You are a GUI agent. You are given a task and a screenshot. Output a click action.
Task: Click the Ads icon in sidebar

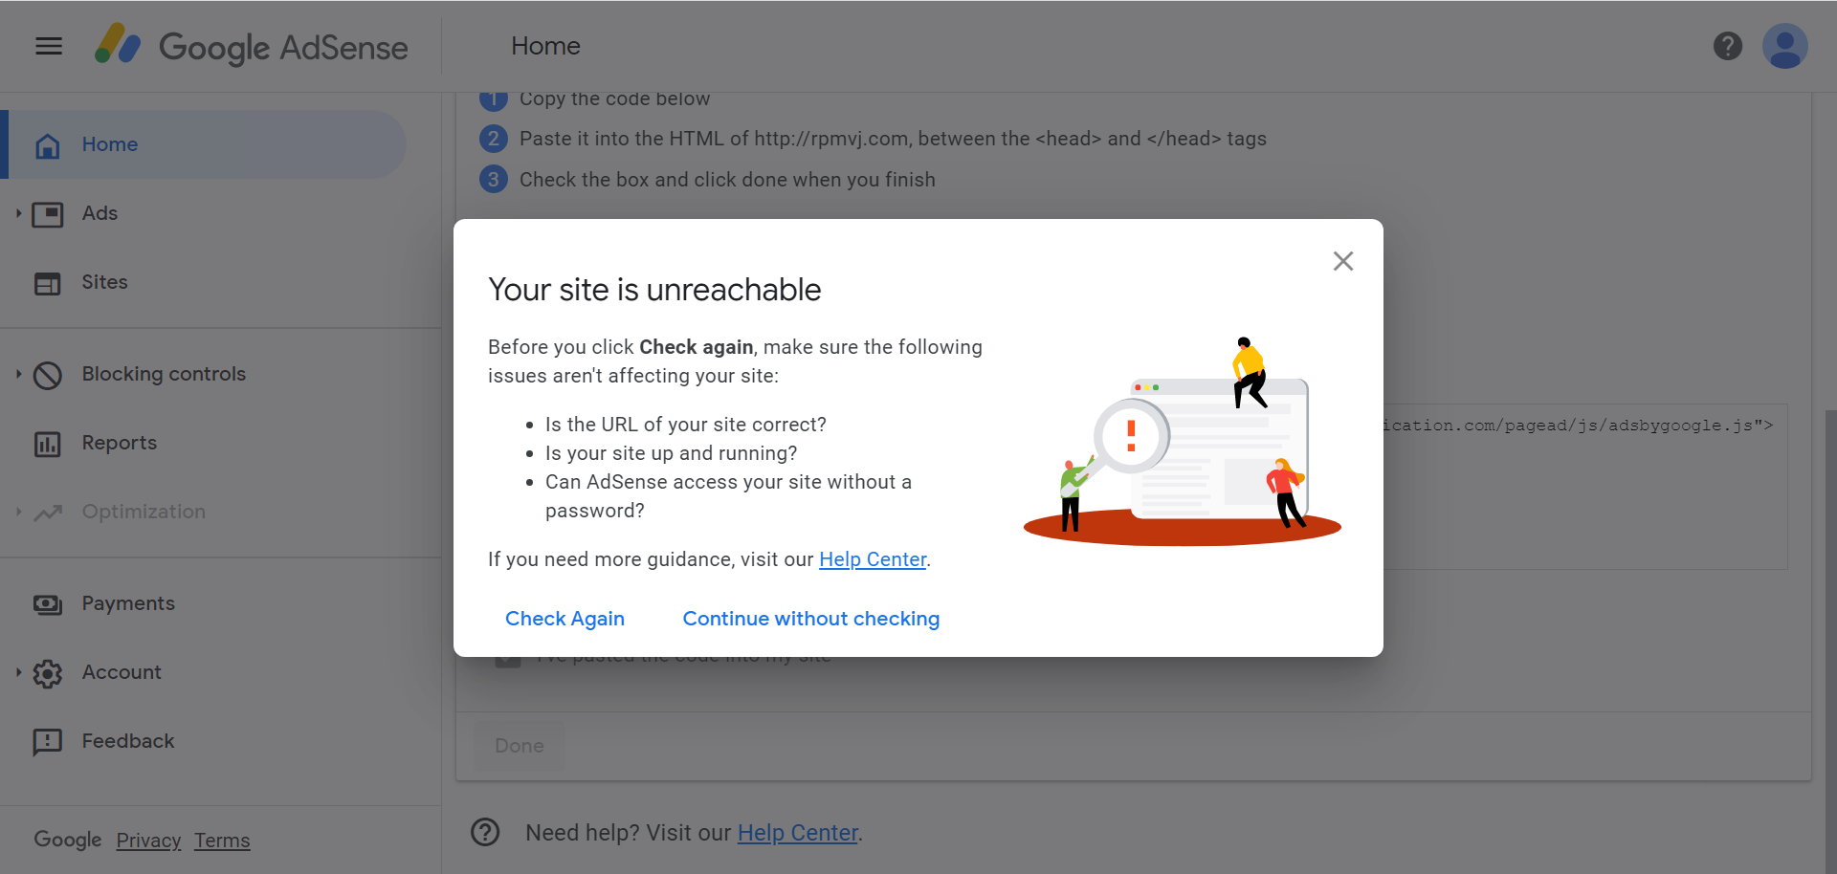48,214
